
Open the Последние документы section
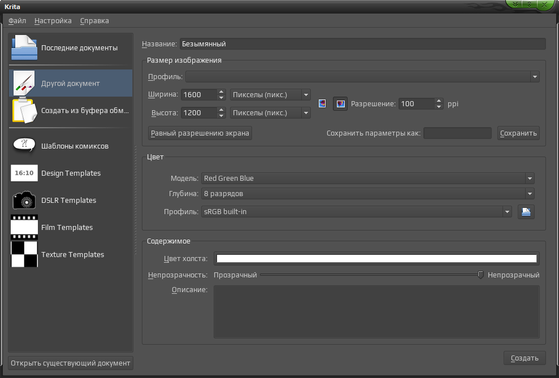pyautogui.click(x=71, y=47)
